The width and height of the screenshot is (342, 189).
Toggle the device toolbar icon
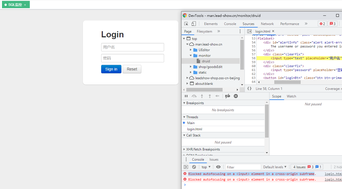194,24
